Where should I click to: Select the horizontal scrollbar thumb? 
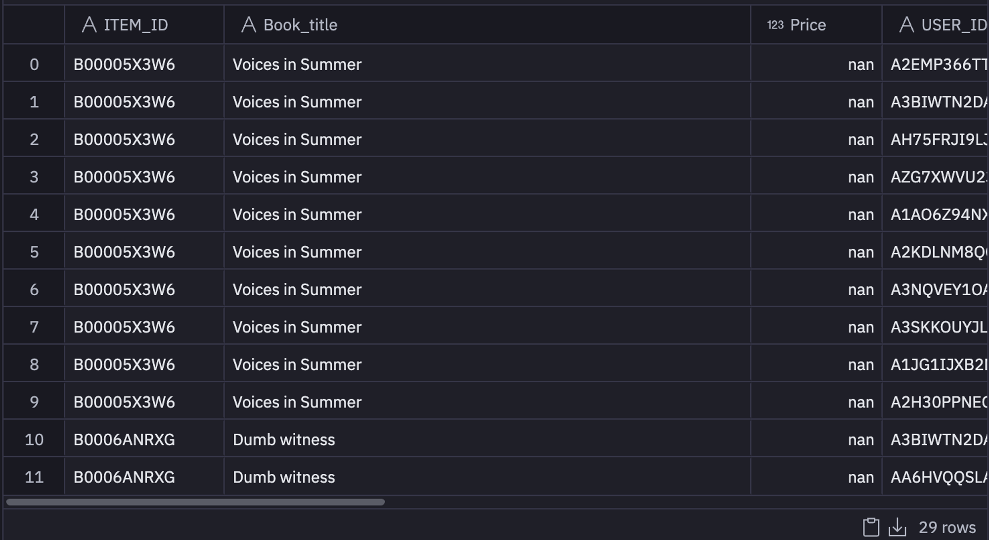[x=195, y=502]
